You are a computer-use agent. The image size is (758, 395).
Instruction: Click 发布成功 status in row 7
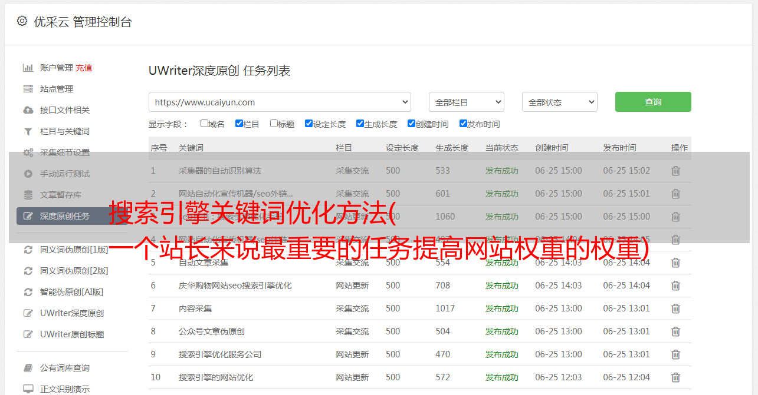pyautogui.click(x=502, y=308)
